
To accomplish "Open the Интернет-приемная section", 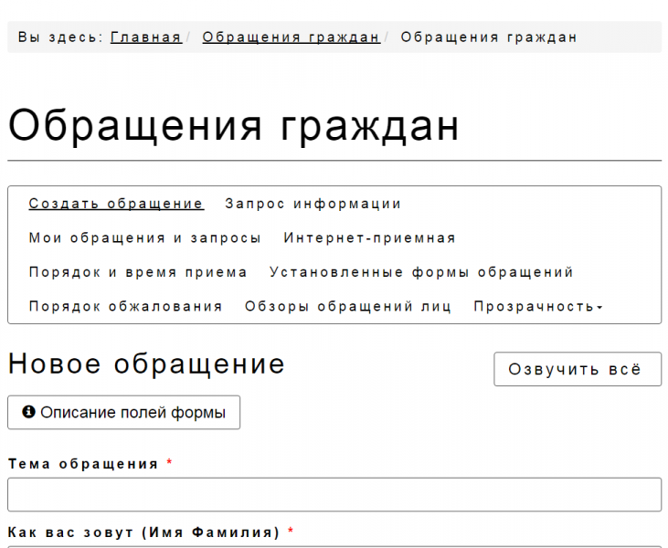I will [x=369, y=237].
